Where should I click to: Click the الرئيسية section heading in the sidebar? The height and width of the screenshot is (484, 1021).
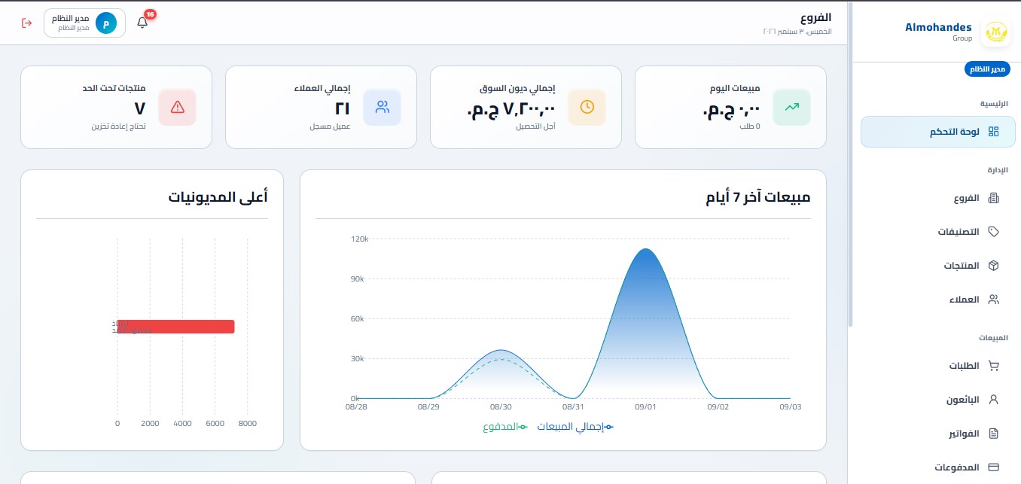pyautogui.click(x=994, y=103)
